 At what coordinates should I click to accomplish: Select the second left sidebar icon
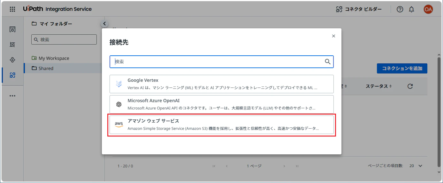click(x=12, y=45)
